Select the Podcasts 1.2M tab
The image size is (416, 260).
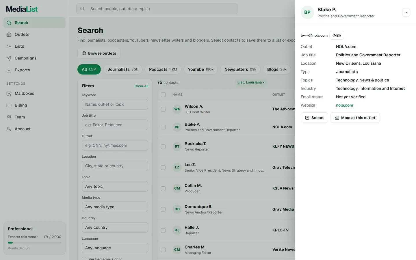[x=163, y=69]
